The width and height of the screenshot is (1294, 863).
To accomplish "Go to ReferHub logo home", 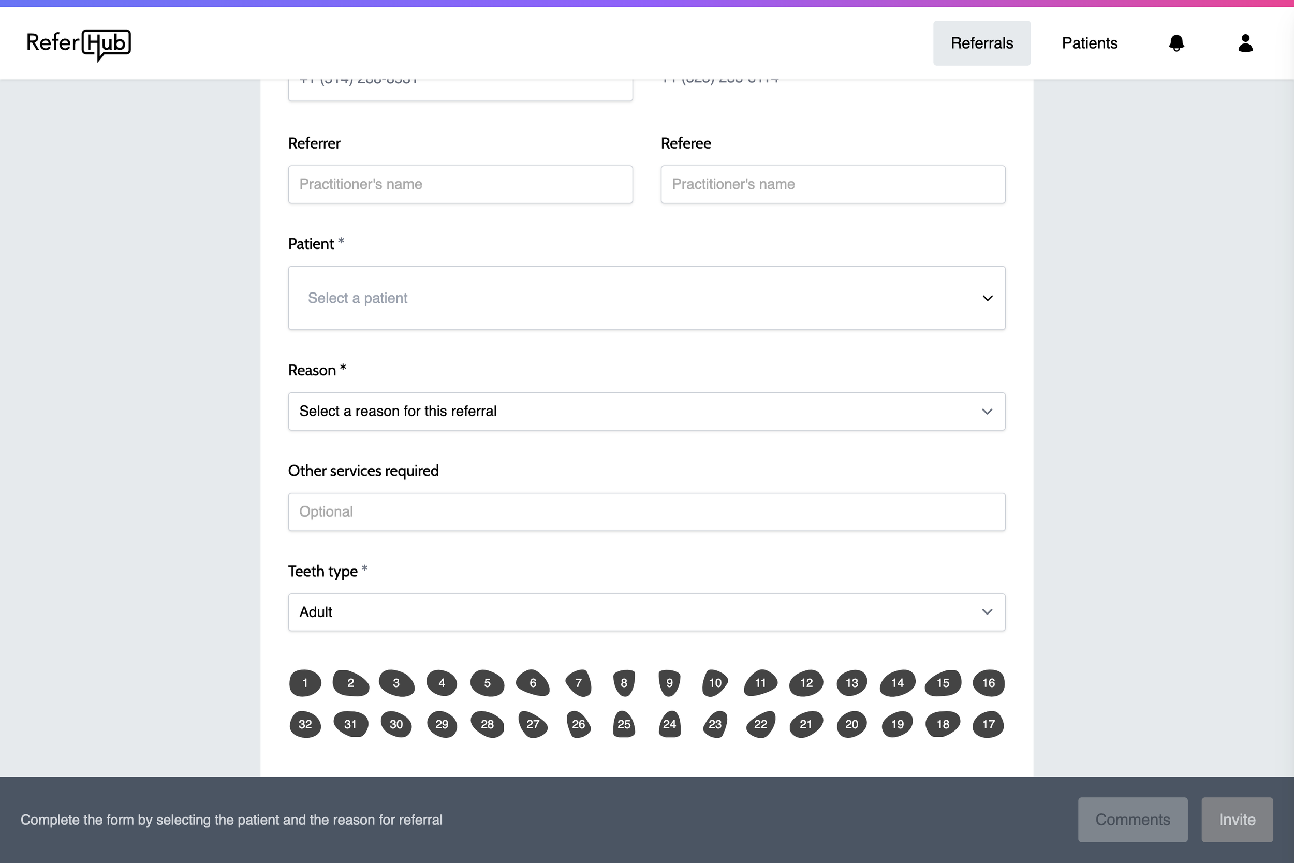I will click(79, 45).
